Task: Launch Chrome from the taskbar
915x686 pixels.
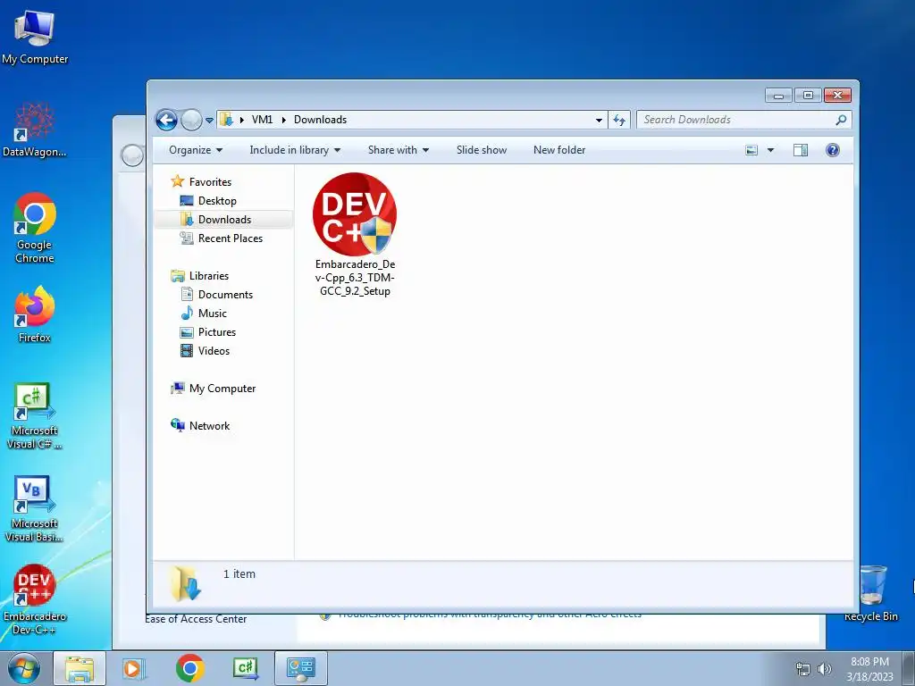Action: (x=189, y=668)
